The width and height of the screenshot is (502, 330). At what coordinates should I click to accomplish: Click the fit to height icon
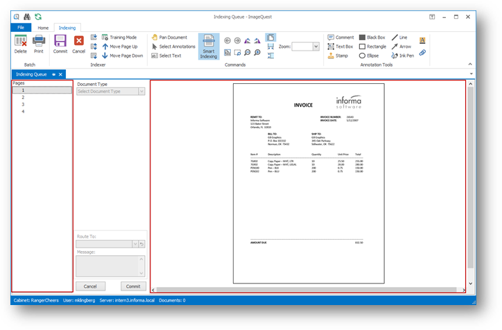click(270, 55)
